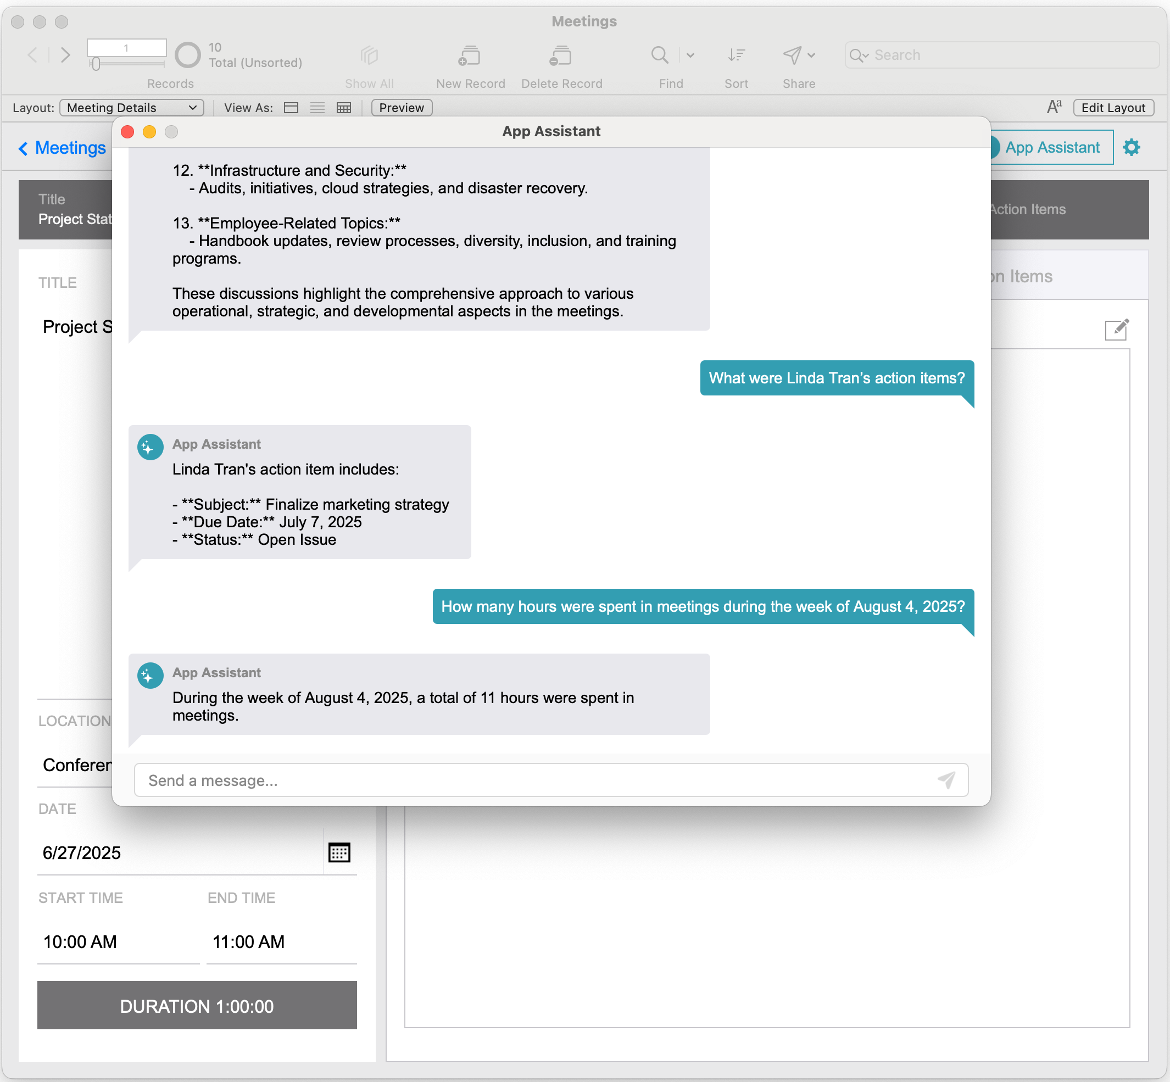Click the Sort records icon
1170x1082 pixels.
click(736, 55)
